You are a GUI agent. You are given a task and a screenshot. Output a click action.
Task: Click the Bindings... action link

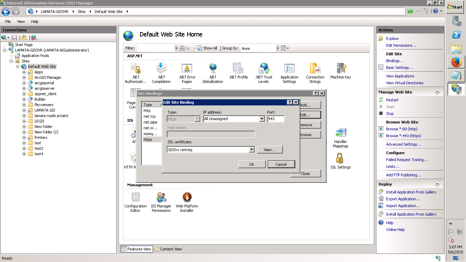pos(395,61)
